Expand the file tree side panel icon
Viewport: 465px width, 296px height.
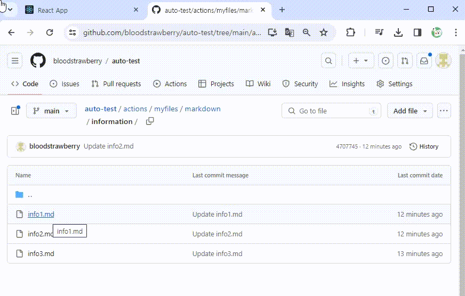(x=15, y=111)
